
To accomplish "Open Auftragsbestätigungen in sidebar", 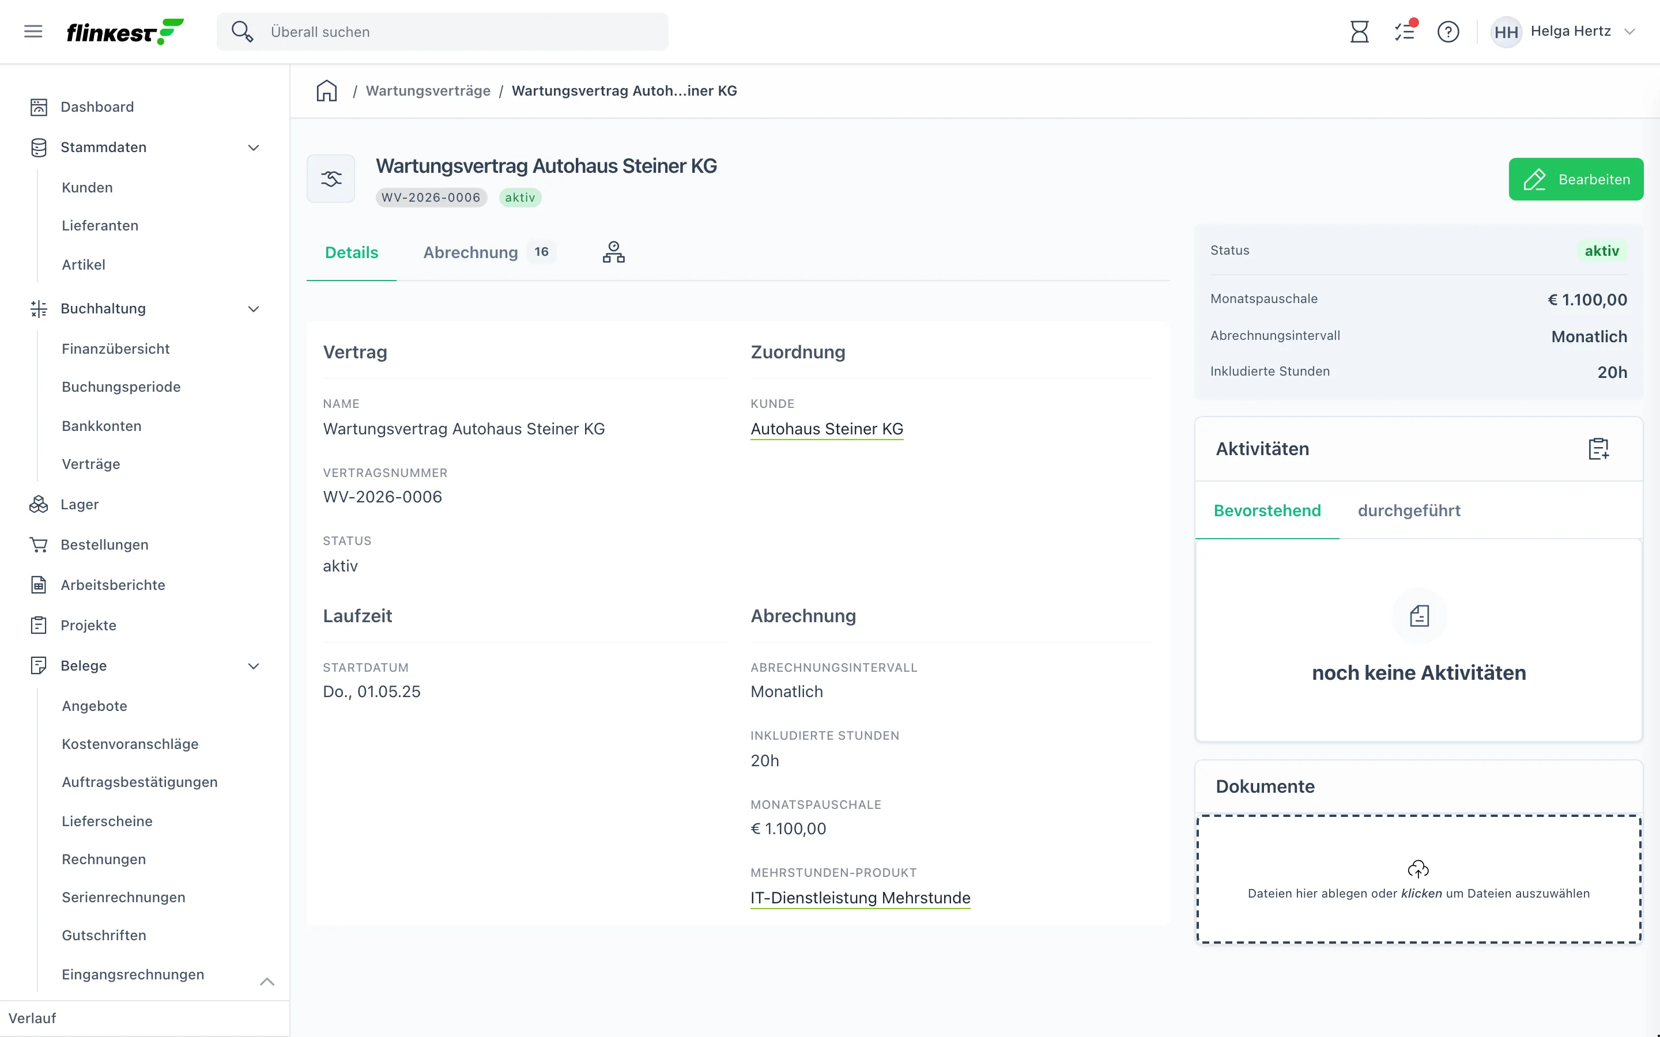I will pos(140,782).
